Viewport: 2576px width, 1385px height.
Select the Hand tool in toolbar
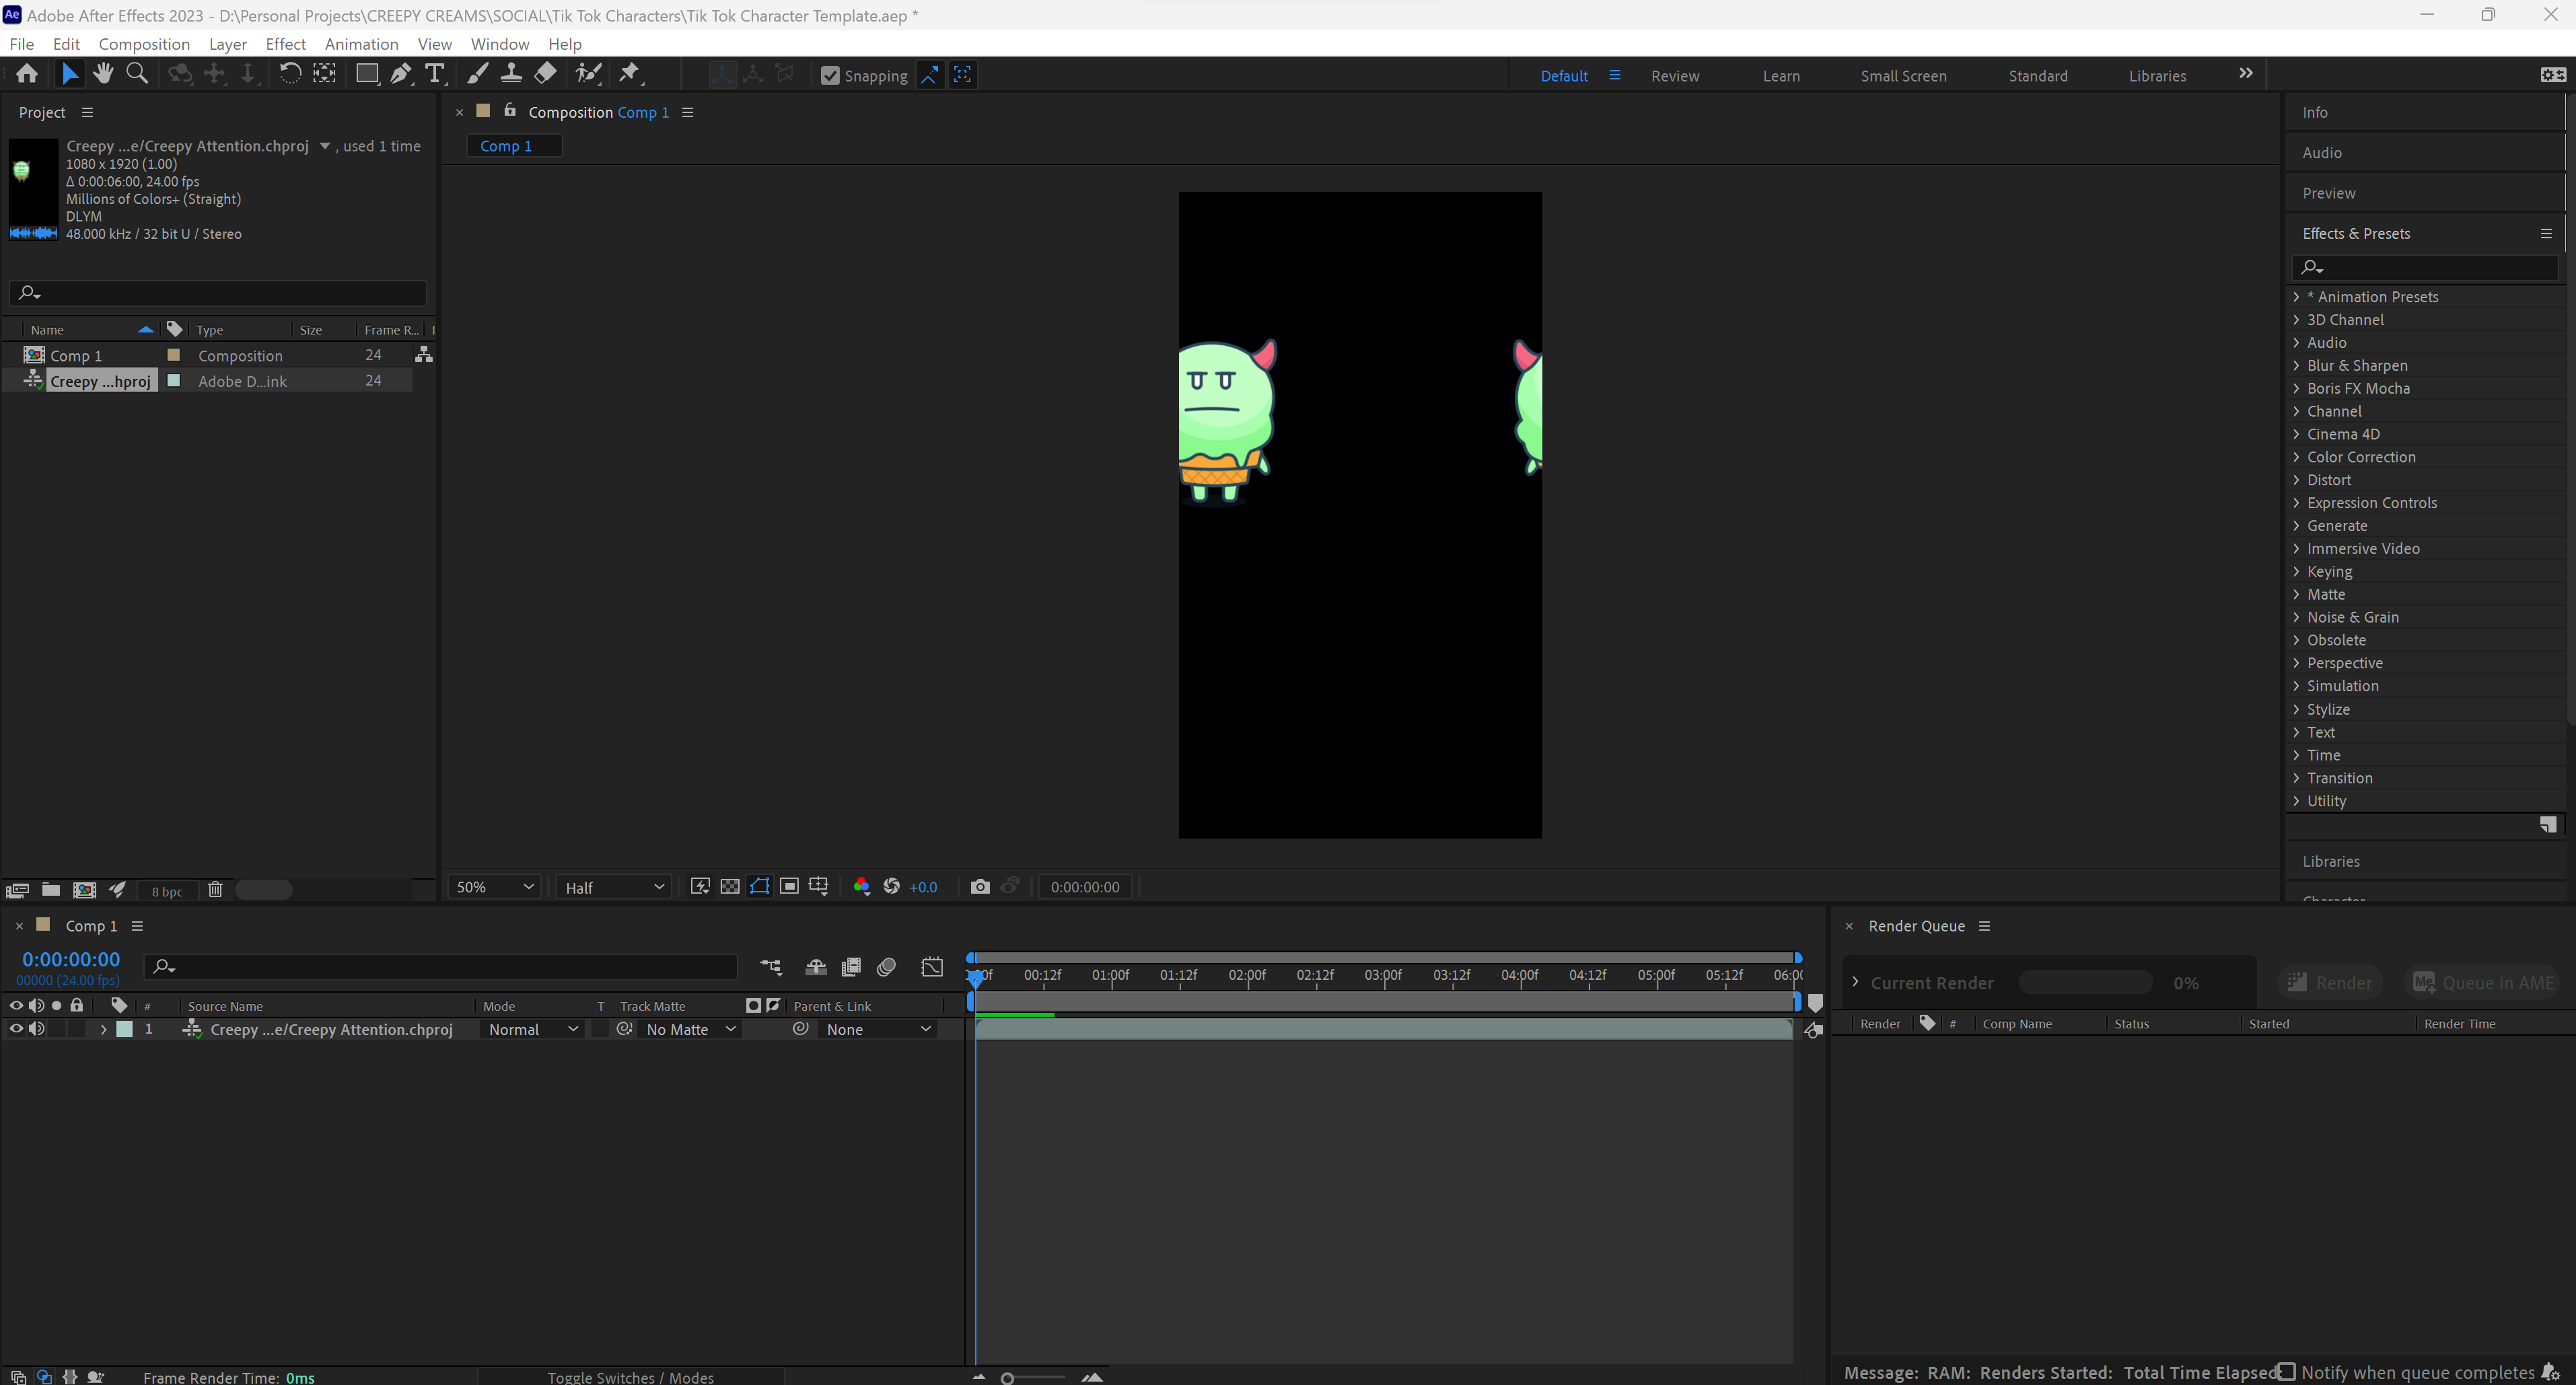[x=103, y=73]
